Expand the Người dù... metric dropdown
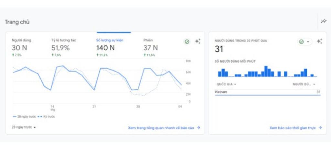Image resolution: width=331 pixels, height=148 pixels. pos(304,84)
